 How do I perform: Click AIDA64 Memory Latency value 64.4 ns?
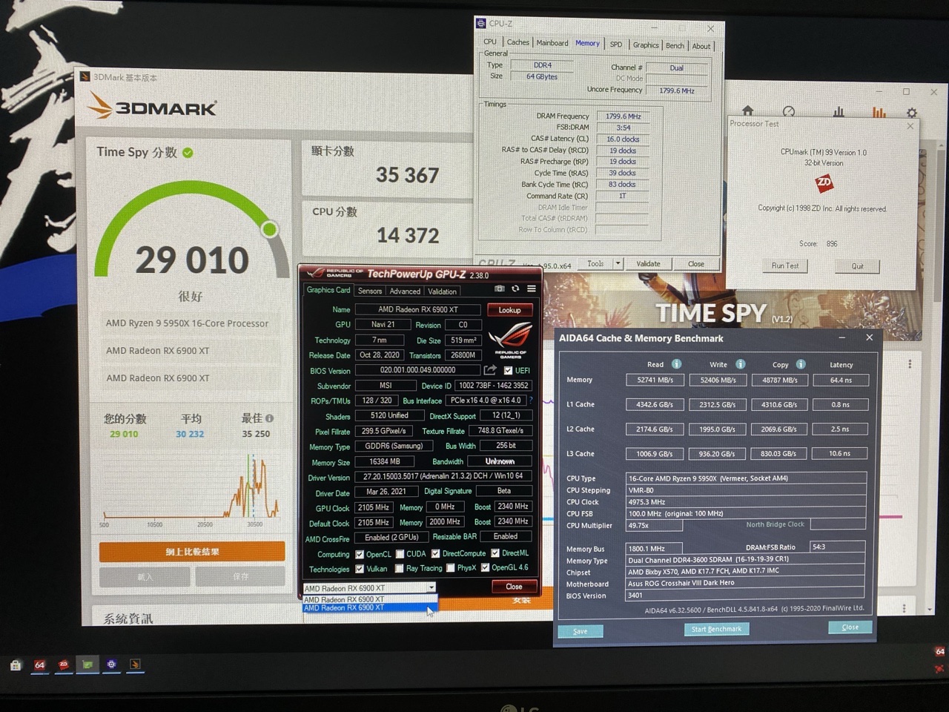click(x=841, y=380)
